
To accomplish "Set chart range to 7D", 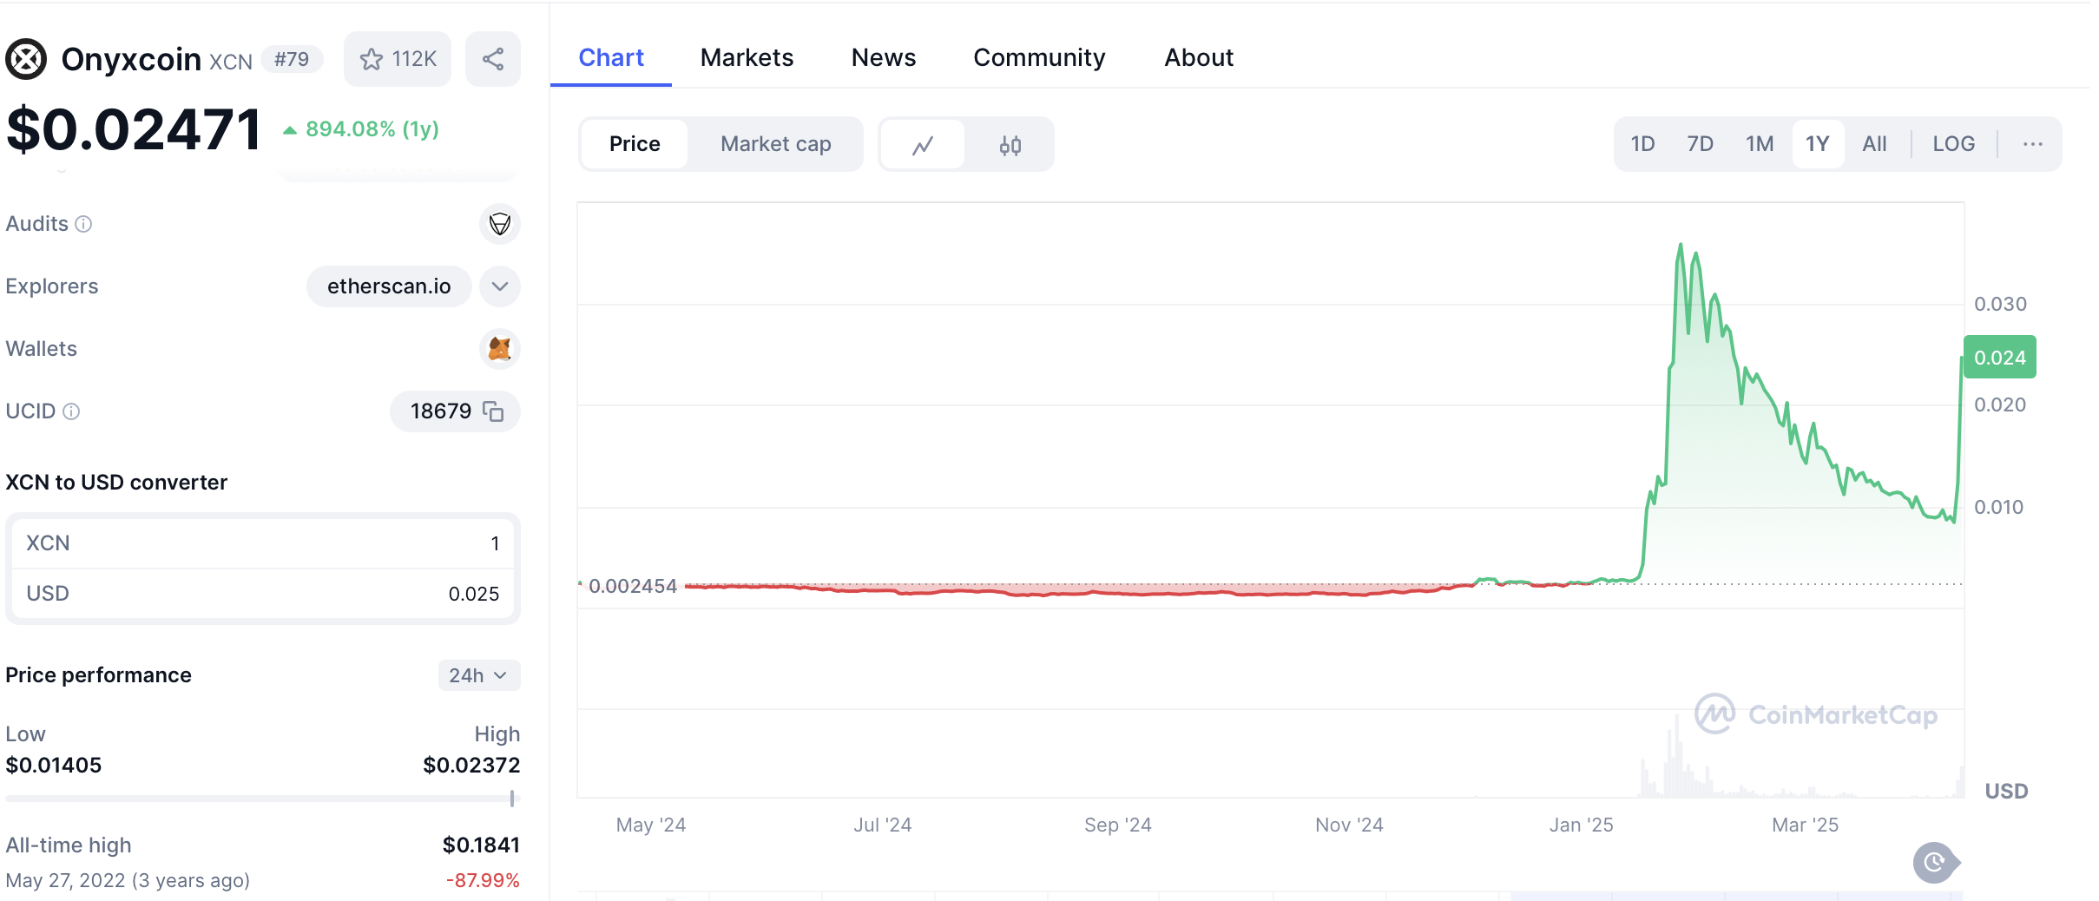I will coord(1700,144).
